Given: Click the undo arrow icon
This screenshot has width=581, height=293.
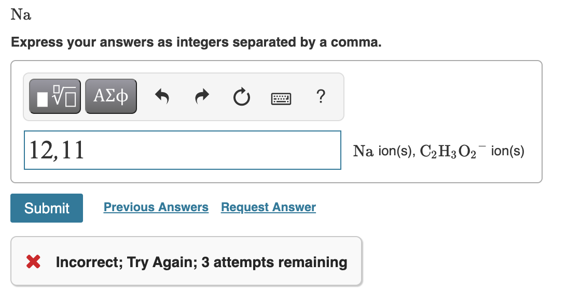Looking at the screenshot, I should coord(162,97).
